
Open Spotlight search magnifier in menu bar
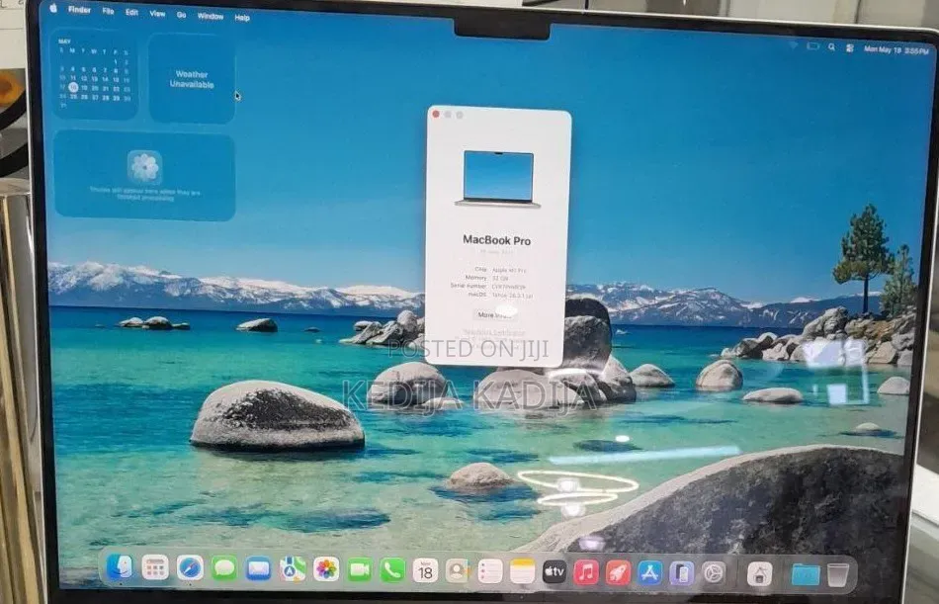(832, 46)
